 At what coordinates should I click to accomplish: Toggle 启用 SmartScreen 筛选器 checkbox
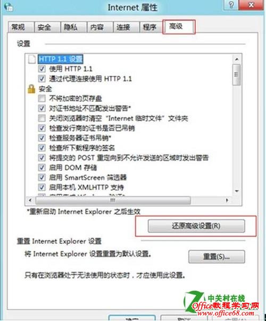click(42, 178)
